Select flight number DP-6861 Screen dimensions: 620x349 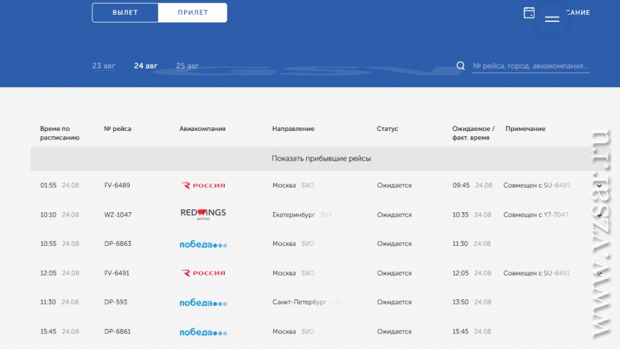click(118, 332)
